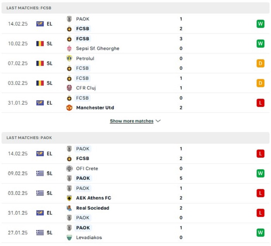
Task: Click the green W badge for OFI Crete match
Action: click(261, 173)
